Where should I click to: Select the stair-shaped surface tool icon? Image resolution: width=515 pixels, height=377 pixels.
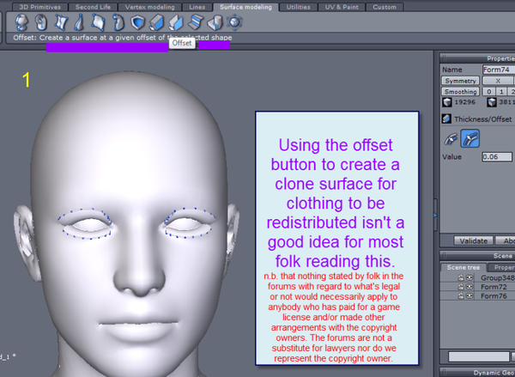197,22
